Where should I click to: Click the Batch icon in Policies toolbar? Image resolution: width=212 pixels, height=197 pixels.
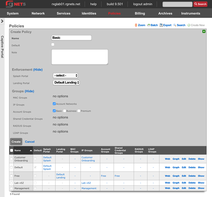(148, 25)
